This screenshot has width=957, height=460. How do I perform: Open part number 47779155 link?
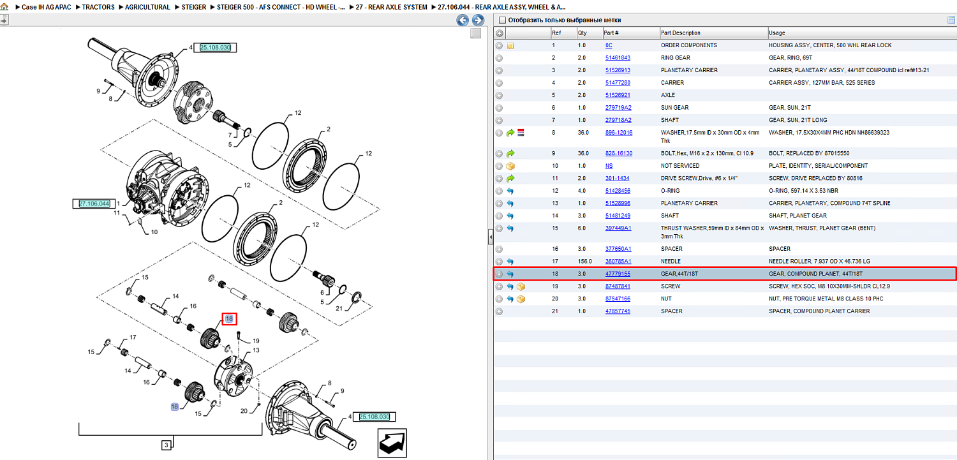tap(618, 274)
